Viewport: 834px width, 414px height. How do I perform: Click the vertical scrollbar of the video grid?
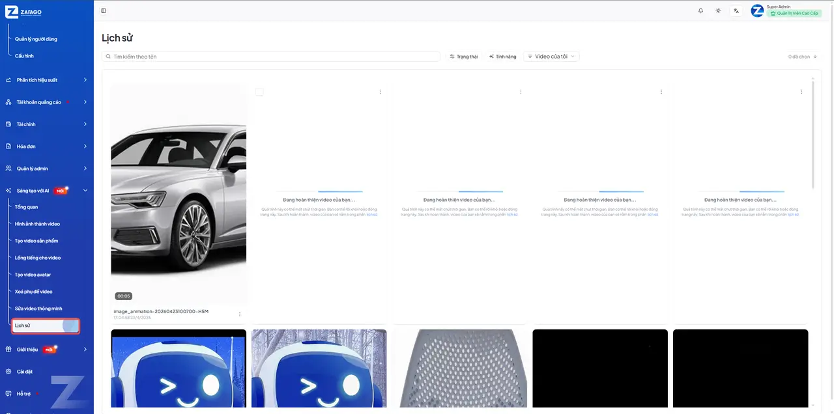(812, 133)
